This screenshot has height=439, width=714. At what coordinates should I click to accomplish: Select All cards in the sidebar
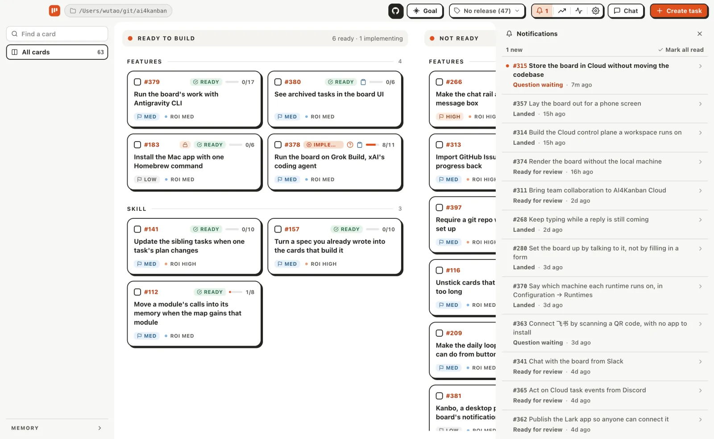pos(57,52)
